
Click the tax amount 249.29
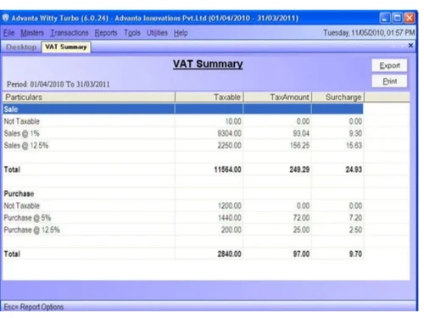tap(299, 170)
